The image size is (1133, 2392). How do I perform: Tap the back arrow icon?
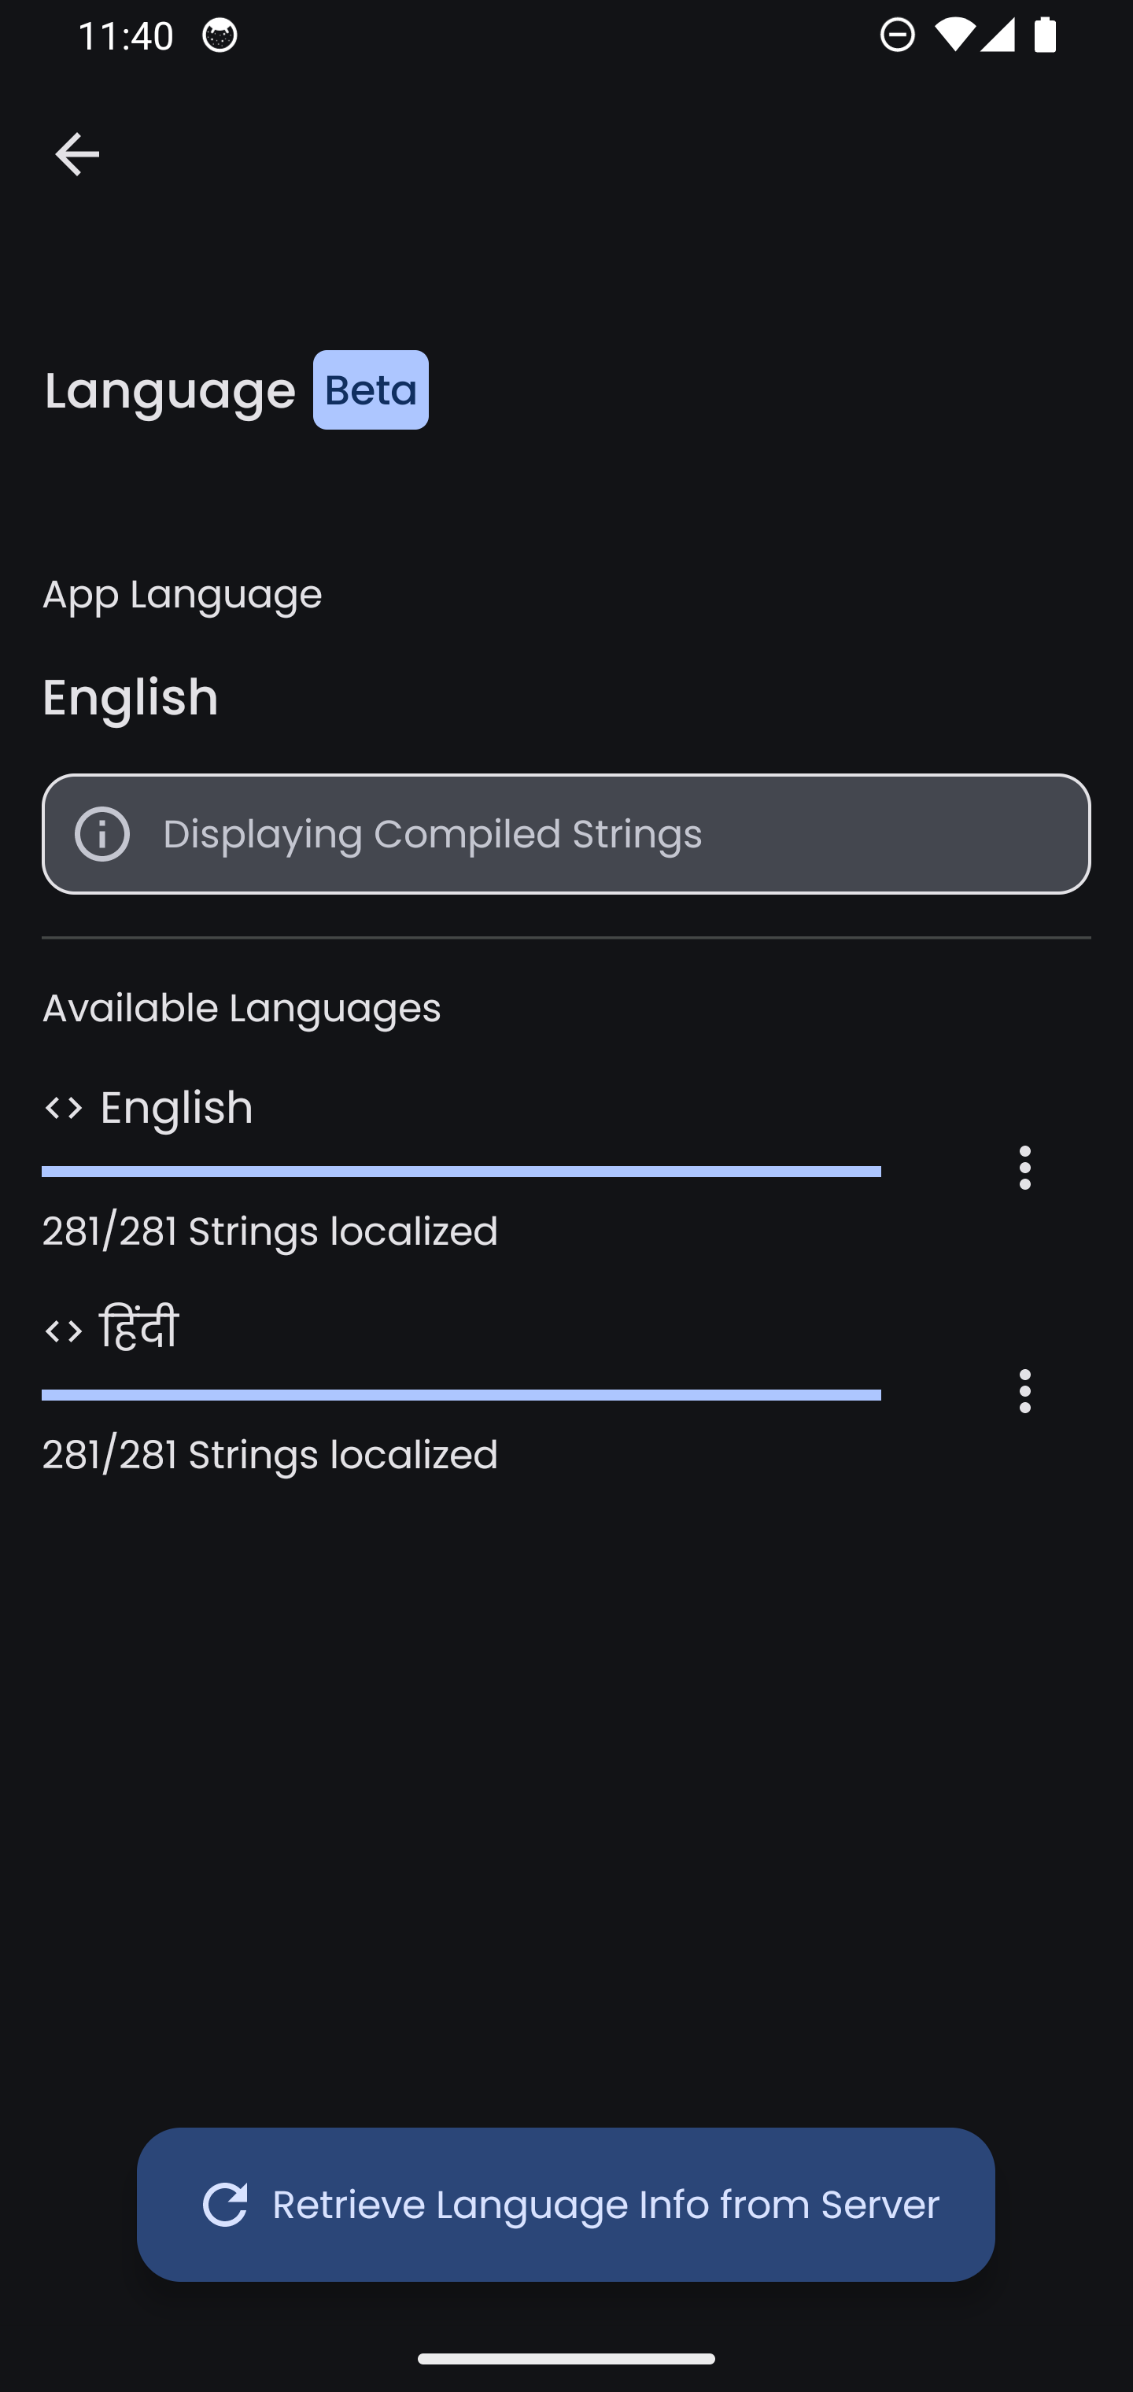[77, 154]
